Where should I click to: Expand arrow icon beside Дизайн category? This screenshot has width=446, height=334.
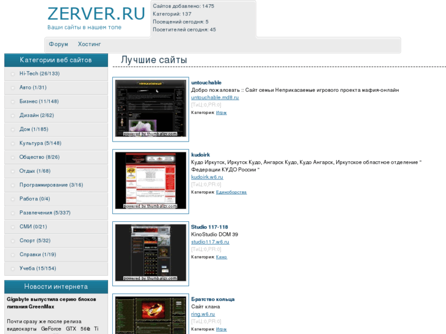[12, 116]
